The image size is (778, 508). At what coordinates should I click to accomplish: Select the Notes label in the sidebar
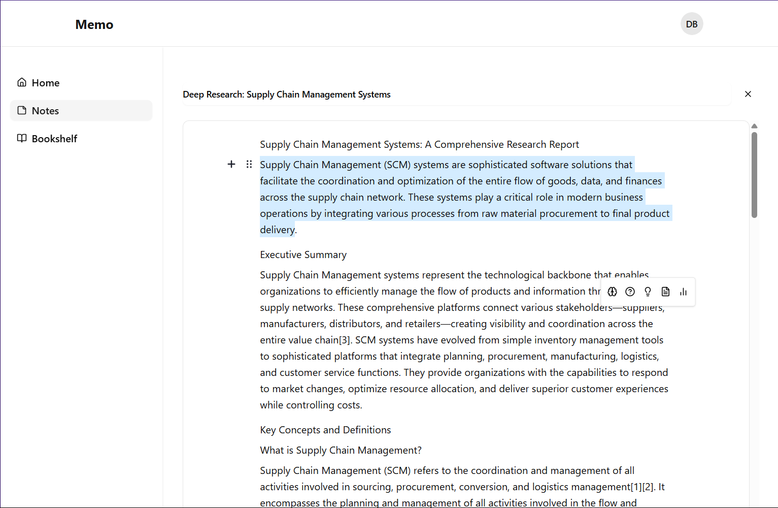[45, 111]
